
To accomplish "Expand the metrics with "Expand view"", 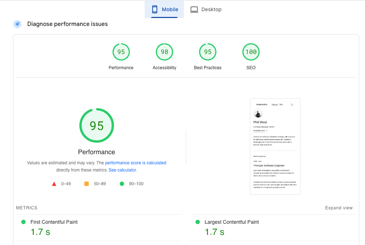I will point(339,208).
